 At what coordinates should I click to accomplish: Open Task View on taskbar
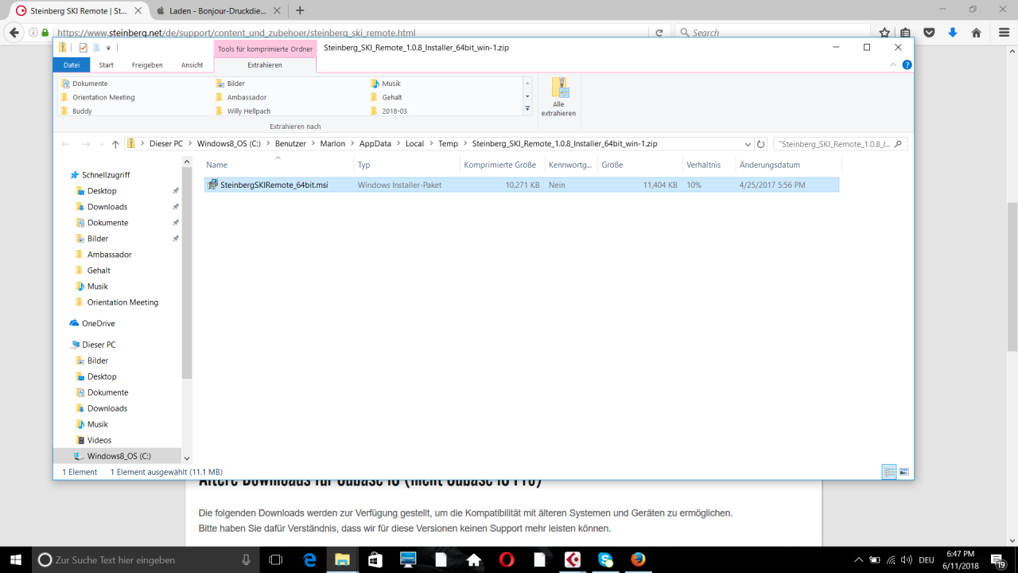click(276, 559)
